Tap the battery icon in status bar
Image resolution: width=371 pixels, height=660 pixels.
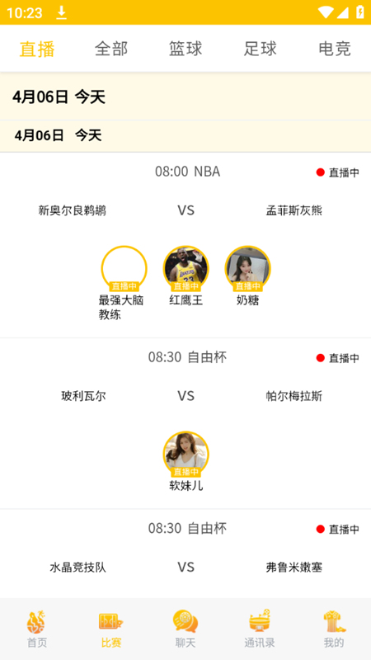360,12
